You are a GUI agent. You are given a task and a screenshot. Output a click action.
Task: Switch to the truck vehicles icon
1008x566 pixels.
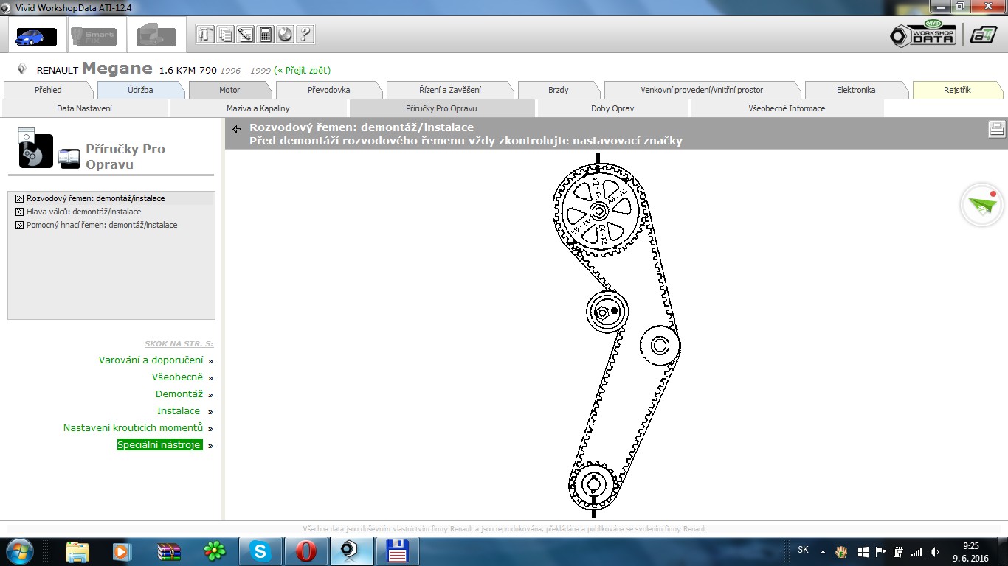click(x=156, y=35)
